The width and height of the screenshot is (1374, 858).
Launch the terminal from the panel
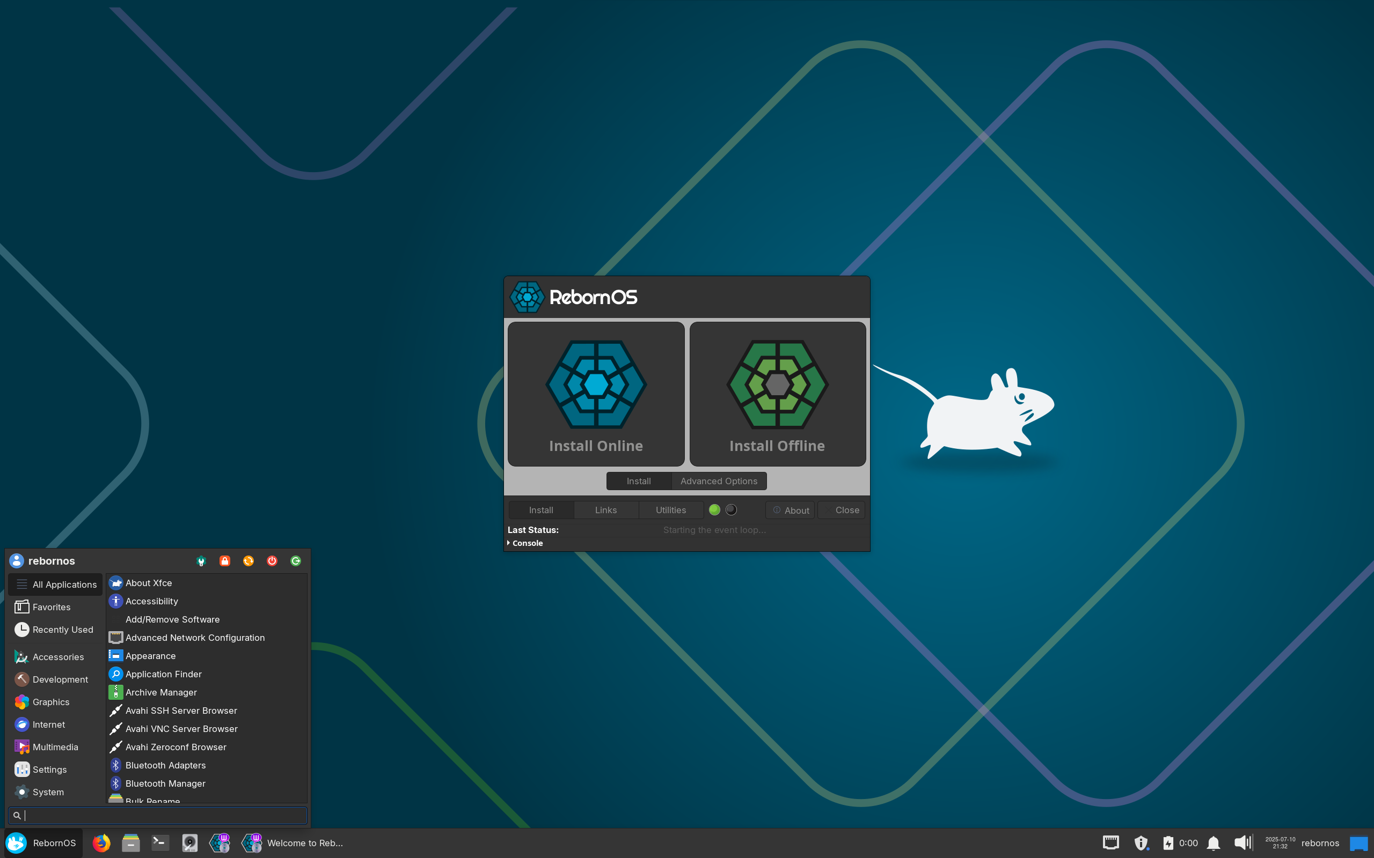pyautogui.click(x=160, y=842)
